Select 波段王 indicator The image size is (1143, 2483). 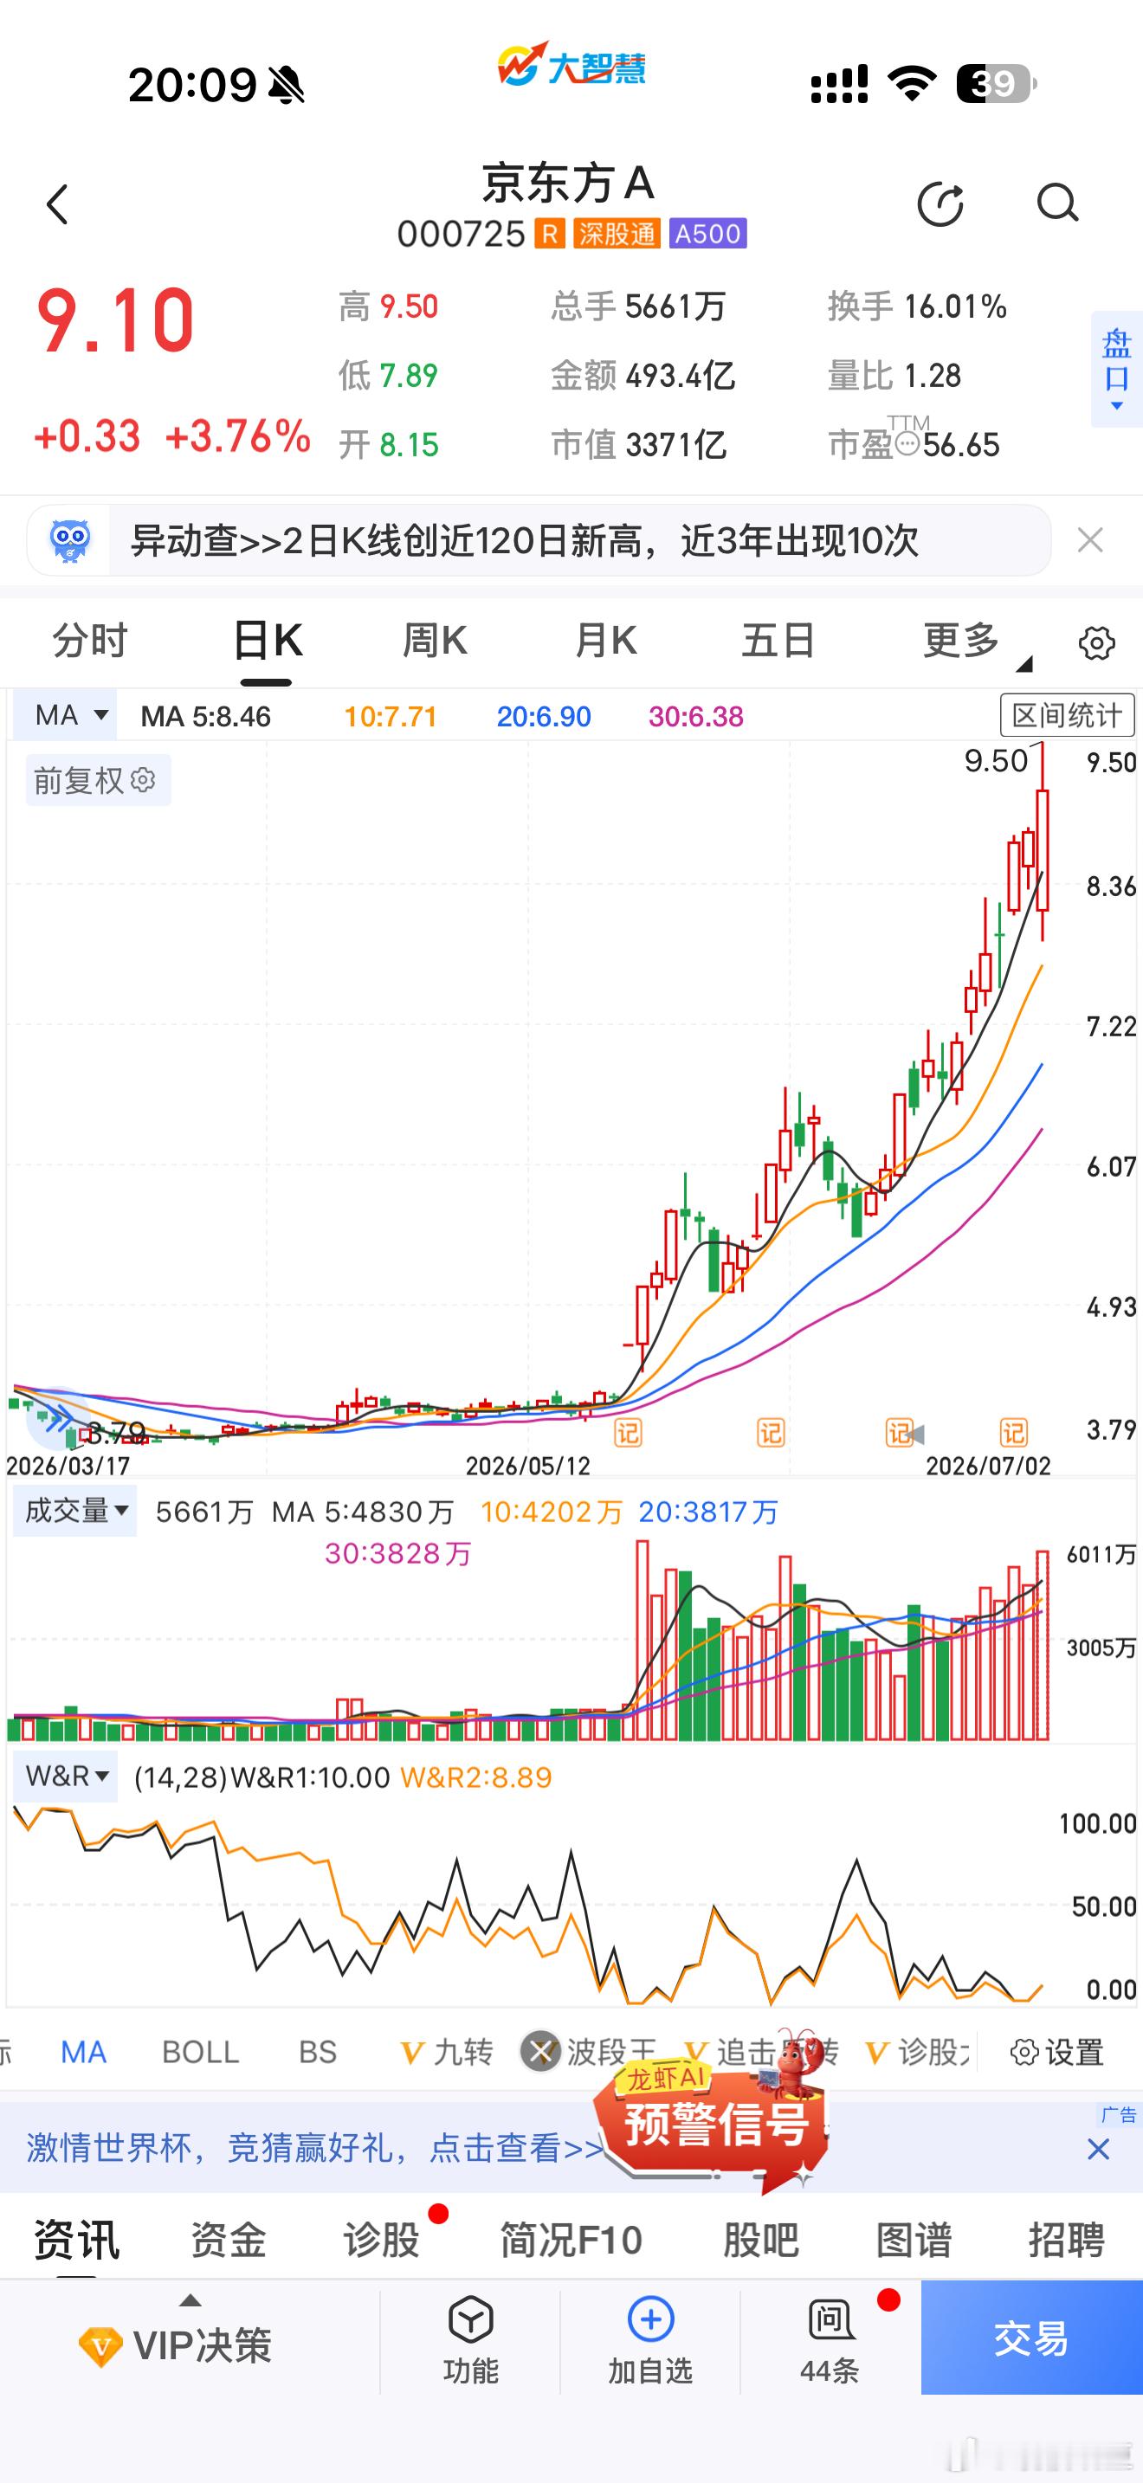(x=611, y=2052)
